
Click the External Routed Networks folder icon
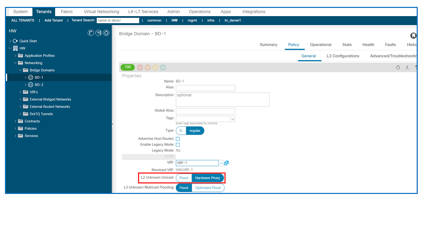click(x=25, y=107)
